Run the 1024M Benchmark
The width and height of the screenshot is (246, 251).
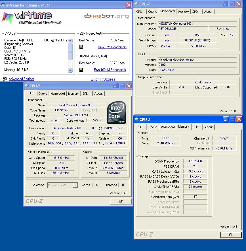coord(110,70)
